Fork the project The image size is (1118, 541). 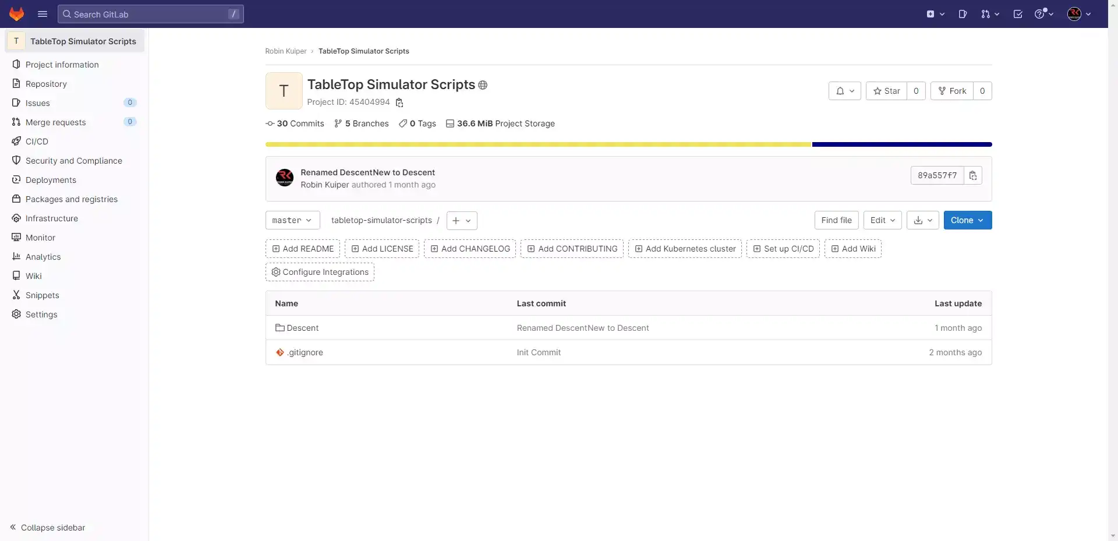tap(952, 91)
